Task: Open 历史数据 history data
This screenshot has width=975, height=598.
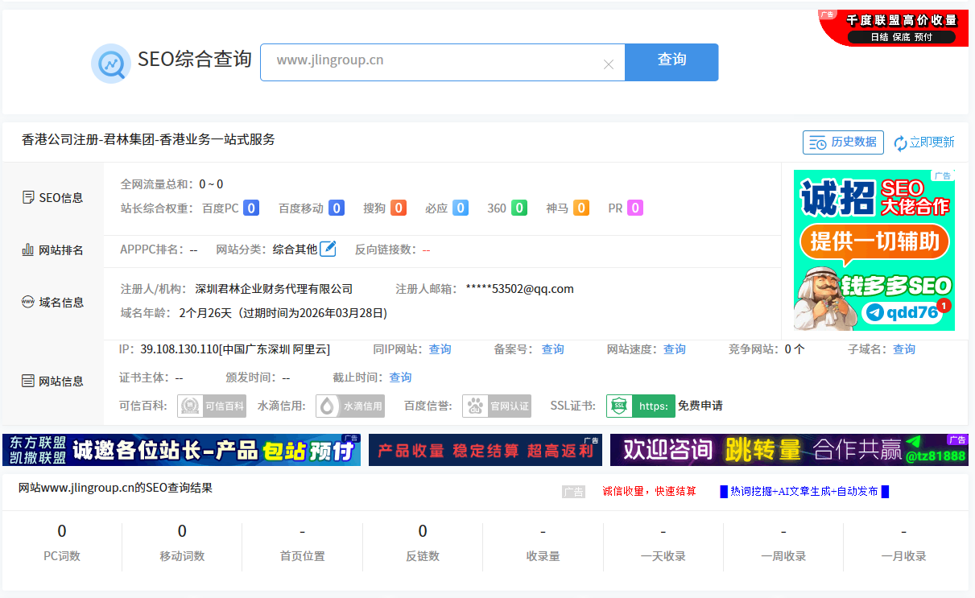Action: coord(843,142)
